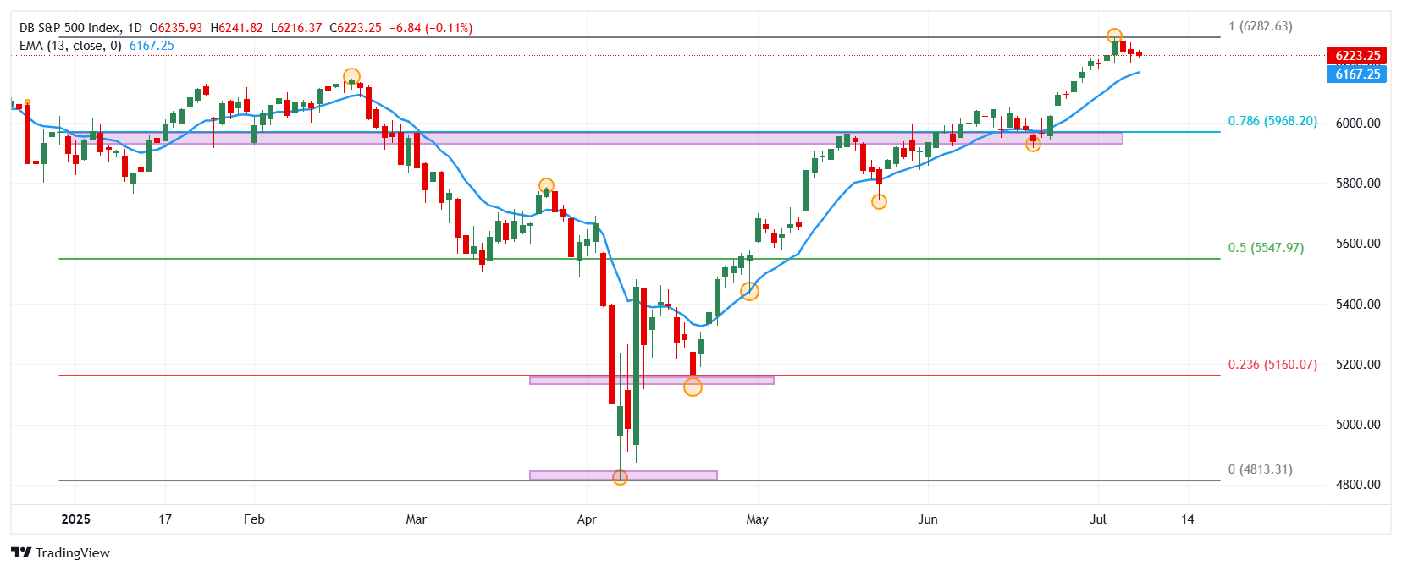Select the purple zone at the 4813 low
The width and height of the screenshot is (1402, 571).
click(x=623, y=475)
